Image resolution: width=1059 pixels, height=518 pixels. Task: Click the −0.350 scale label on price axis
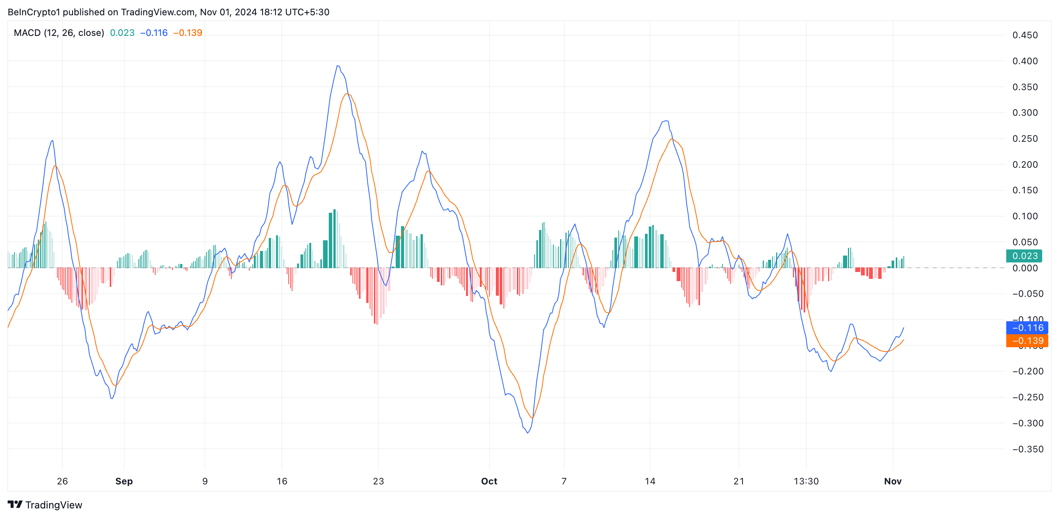(1027, 449)
